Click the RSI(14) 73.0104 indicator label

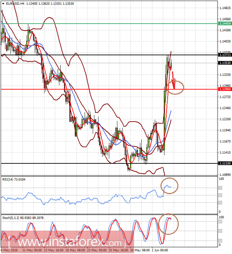click(x=14, y=179)
